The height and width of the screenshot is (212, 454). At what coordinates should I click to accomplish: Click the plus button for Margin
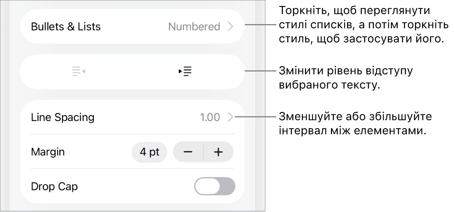219,152
